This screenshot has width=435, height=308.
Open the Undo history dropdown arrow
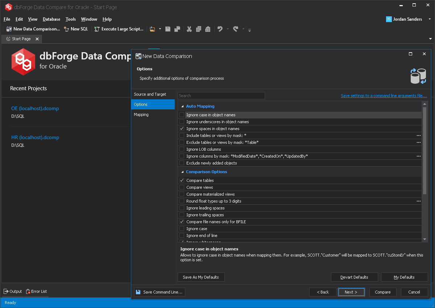coord(228,29)
